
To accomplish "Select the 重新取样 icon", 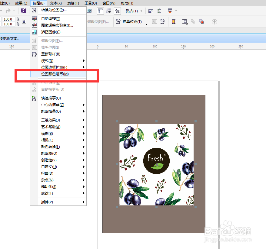I will [x=34, y=54].
